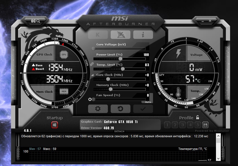Minimize the Afterburner window
This screenshot has height=166, width=238.
[203, 21]
